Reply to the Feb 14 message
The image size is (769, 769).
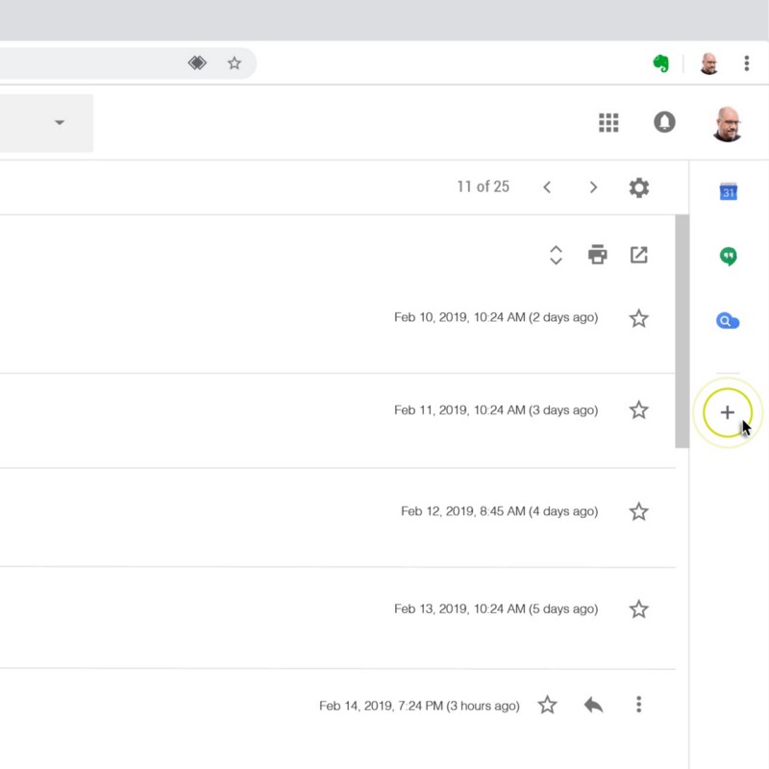point(593,706)
